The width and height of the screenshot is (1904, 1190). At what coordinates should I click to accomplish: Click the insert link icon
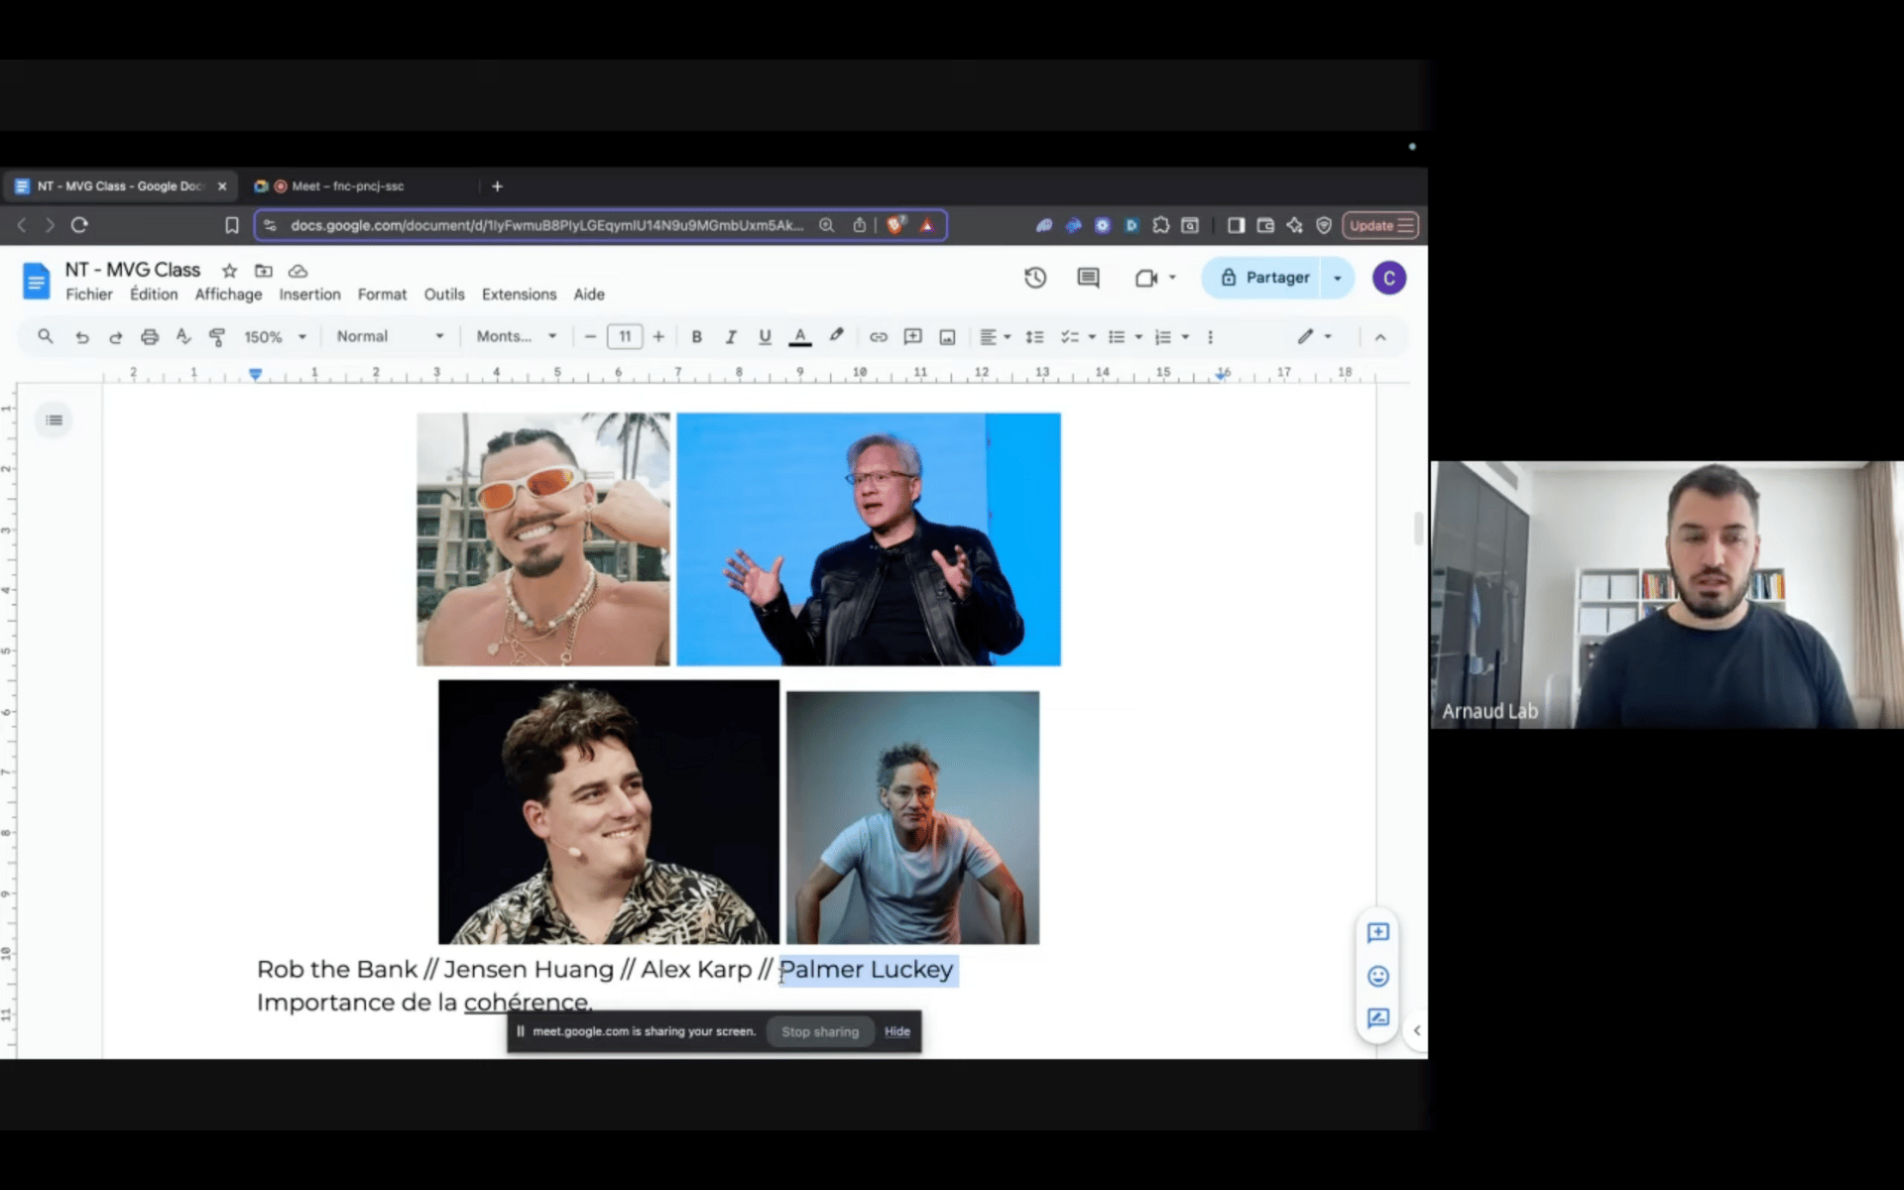tap(878, 337)
